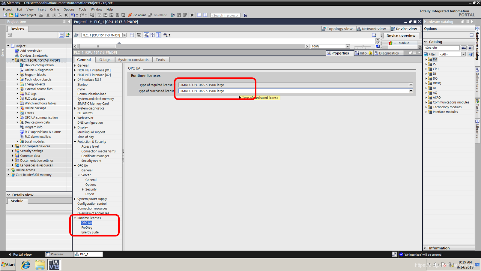Screen dimensions: 481x271
Task: Click the print icon in the toolbar
Action: coord(41,15)
